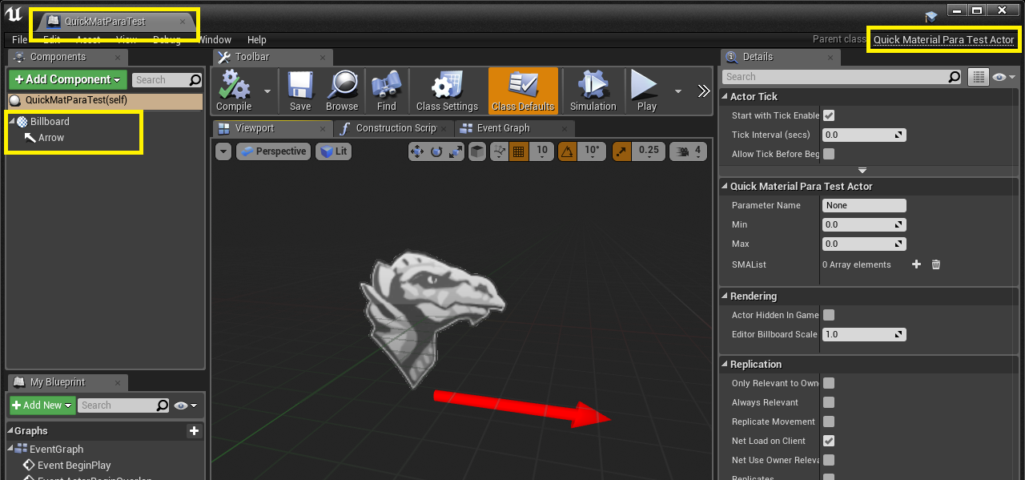Switch to Construction Script tab

(x=393, y=128)
